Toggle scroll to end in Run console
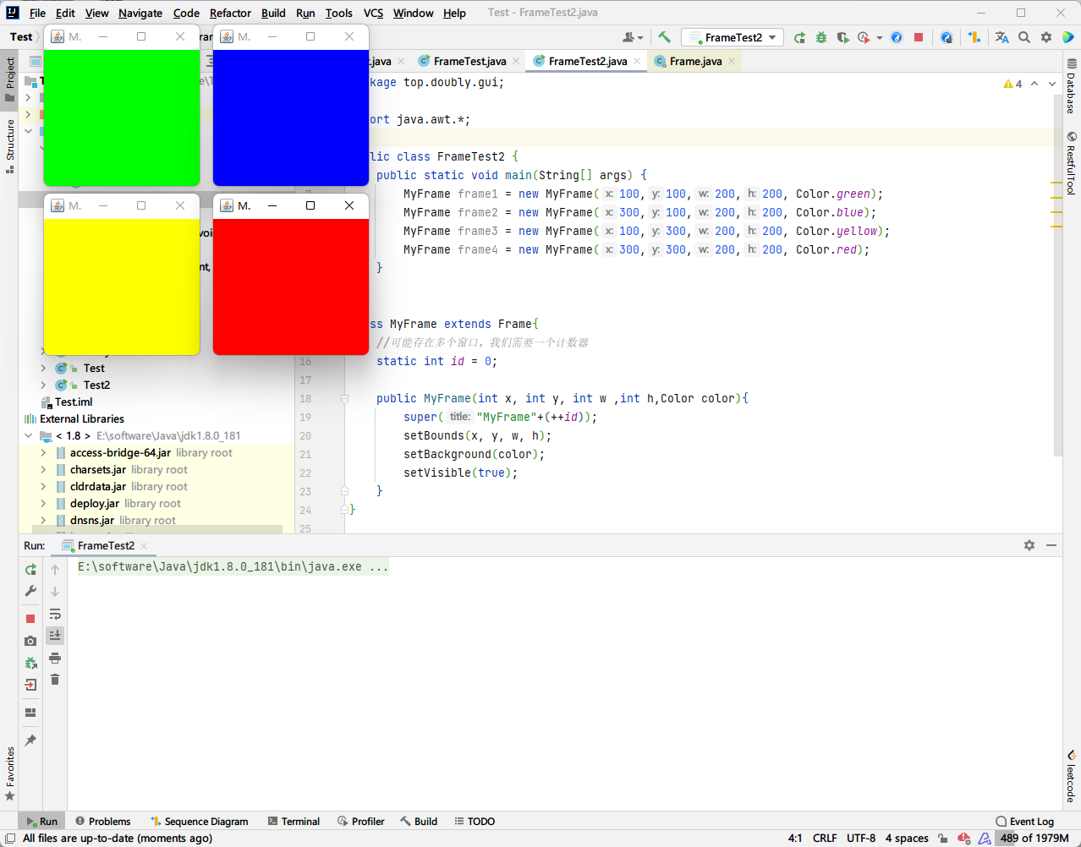1081x847 pixels. point(55,635)
